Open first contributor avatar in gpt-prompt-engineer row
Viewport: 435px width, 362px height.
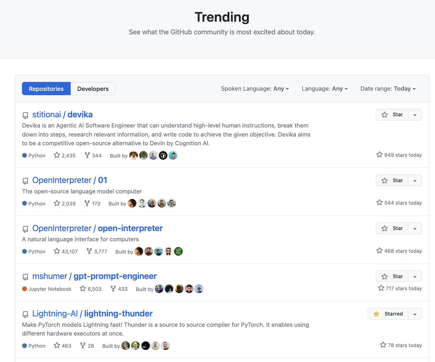pos(159,289)
